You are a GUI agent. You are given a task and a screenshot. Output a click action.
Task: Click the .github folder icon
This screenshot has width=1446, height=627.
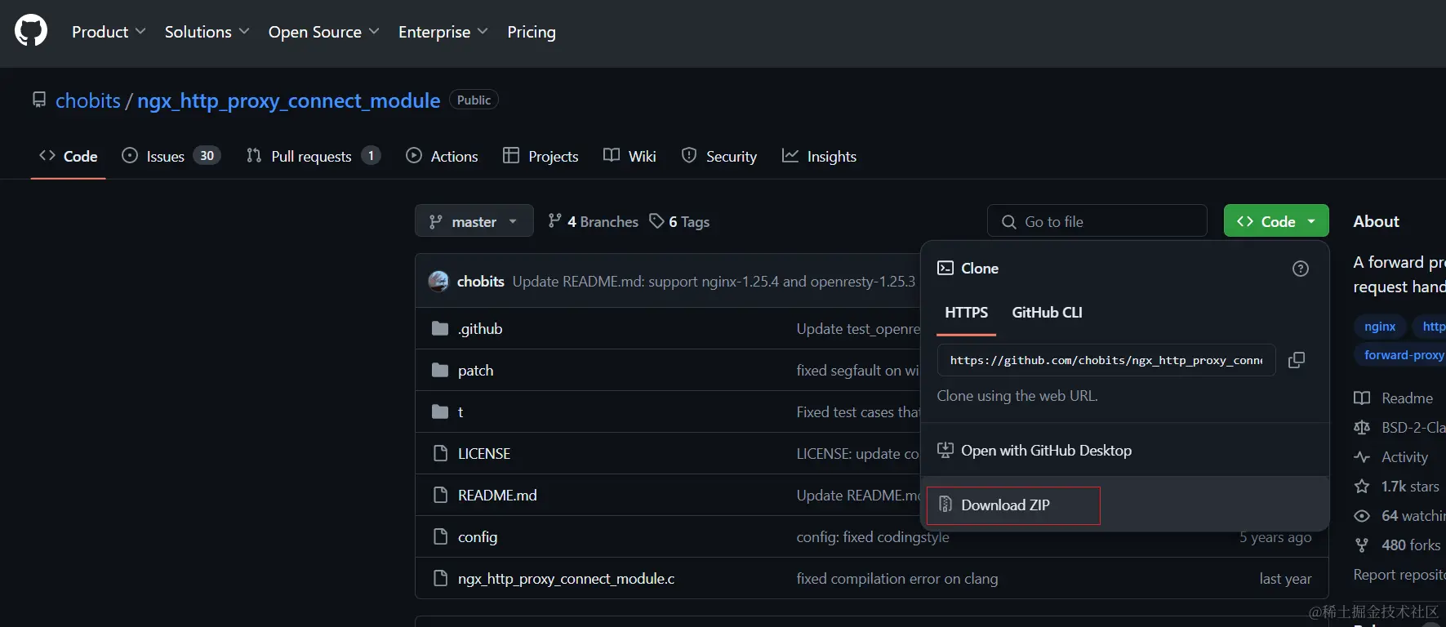coord(440,328)
